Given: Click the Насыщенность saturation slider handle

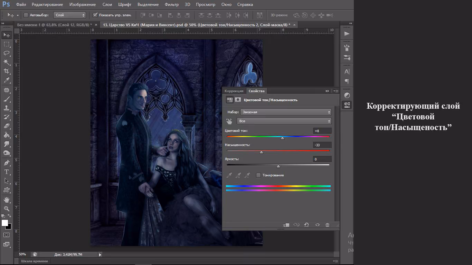Looking at the screenshot, I should (x=261, y=152).
